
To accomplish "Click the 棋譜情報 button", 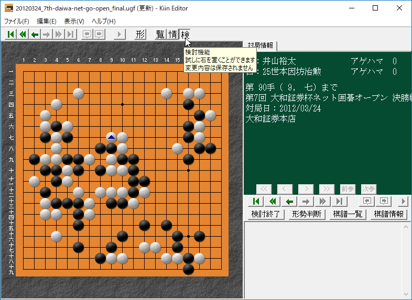I will (x=388, y=214).
